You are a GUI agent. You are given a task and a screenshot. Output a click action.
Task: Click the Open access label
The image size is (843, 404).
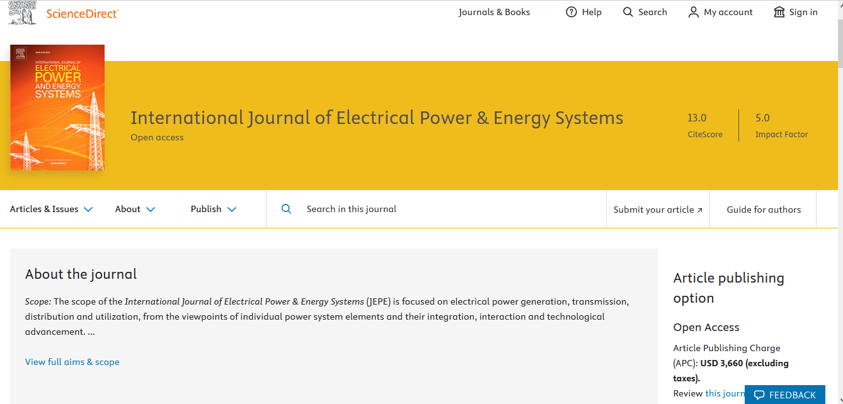click(x=157, y=137)
